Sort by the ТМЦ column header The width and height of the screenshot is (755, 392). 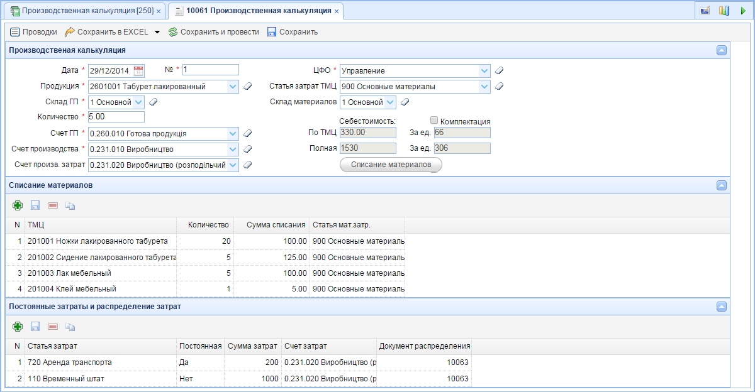pos(101,225)
